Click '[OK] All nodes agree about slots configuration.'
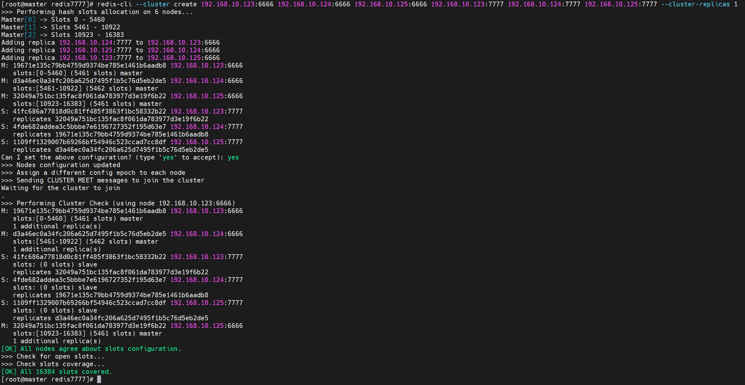 [x=91, y=349]
